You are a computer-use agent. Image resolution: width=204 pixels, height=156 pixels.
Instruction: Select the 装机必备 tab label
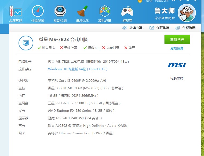(x=105, y=21)
